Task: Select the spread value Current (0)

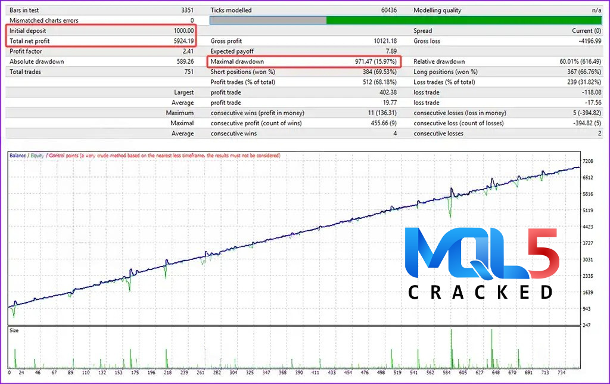Action: [x=587, y=31]
